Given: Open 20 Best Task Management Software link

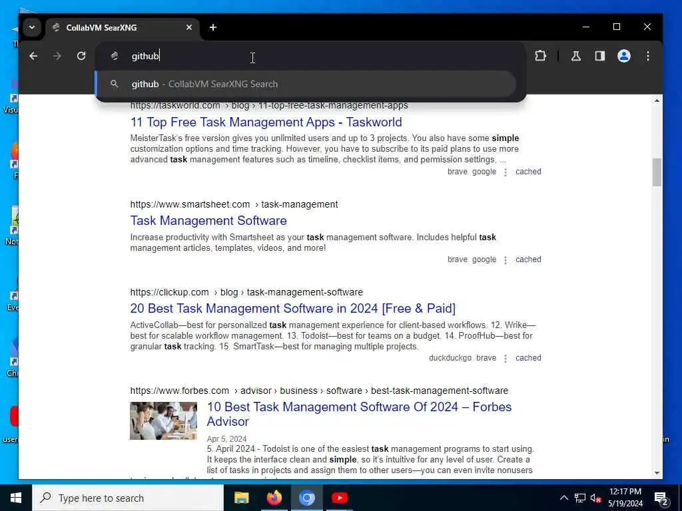Looking at the screenshot, I should (293, 309).
